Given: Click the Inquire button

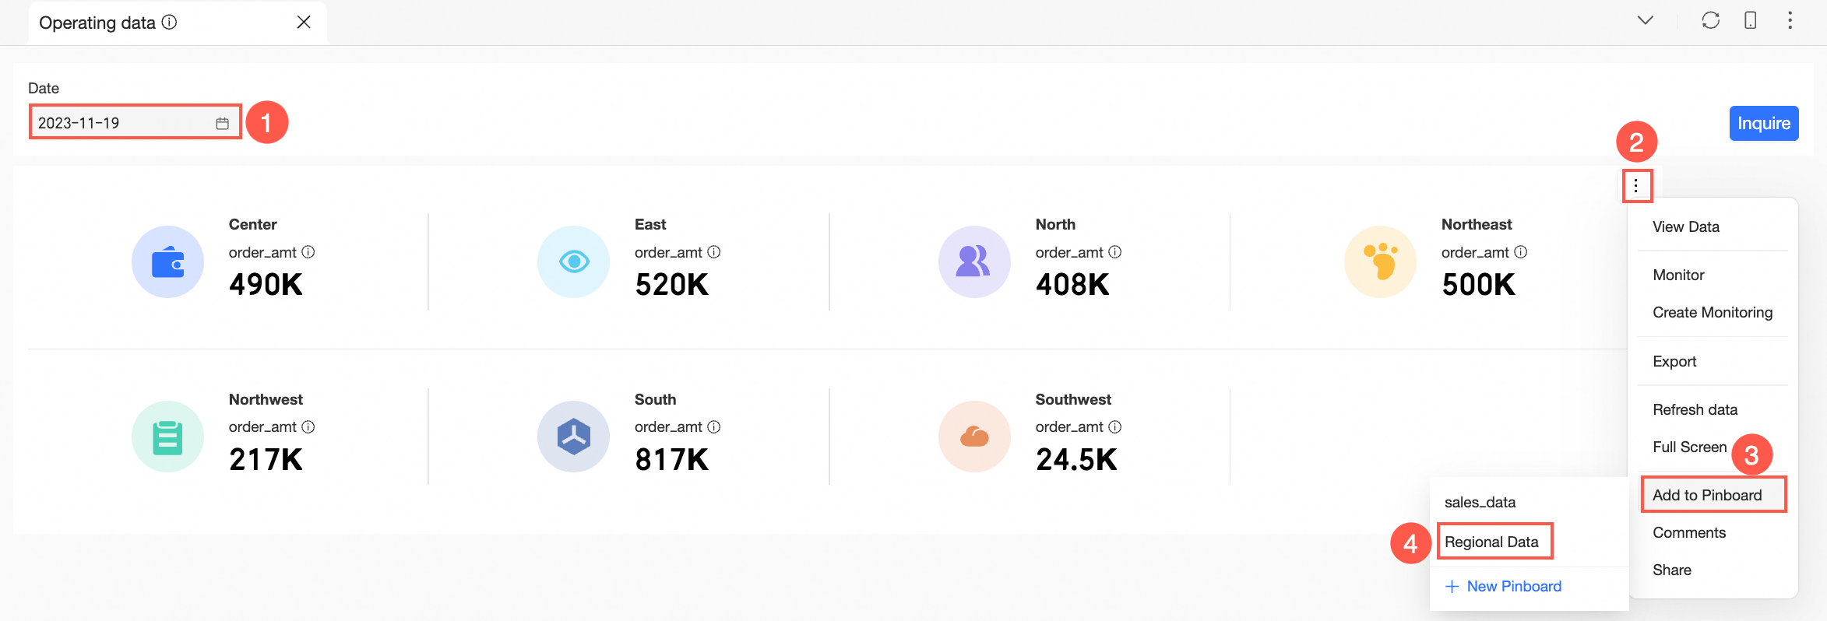Looking at the screenshot, I should (1763, 123).
